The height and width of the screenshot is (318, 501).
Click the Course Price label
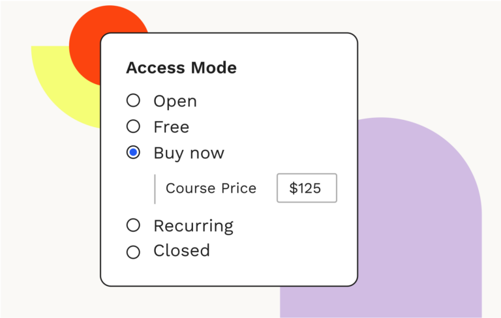click(x=211, y=188)
